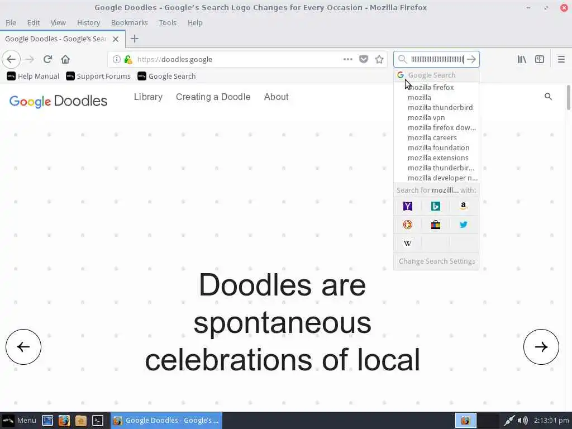The image size is (572, 429).
Task: Open Creating a Doodle page
Action: pyautogui.click(x=213, y=97)
